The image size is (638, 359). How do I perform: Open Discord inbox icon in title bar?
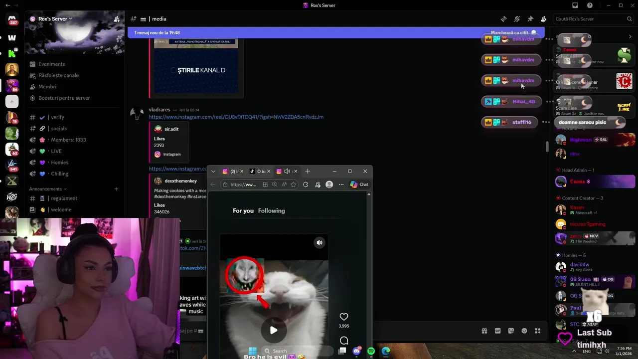click(x=575, y=5)
